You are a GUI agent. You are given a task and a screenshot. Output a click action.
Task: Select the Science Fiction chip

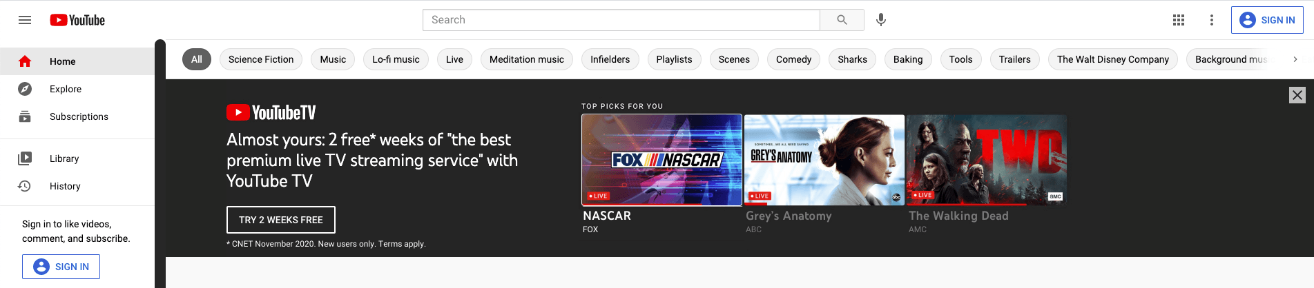coord(261,59)
